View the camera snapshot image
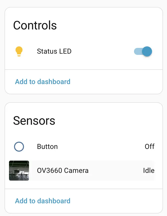 click(19, 171)
